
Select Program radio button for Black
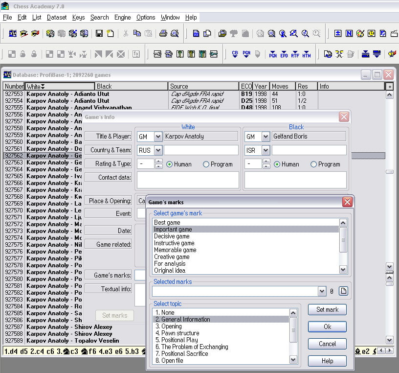coord(313,164)
